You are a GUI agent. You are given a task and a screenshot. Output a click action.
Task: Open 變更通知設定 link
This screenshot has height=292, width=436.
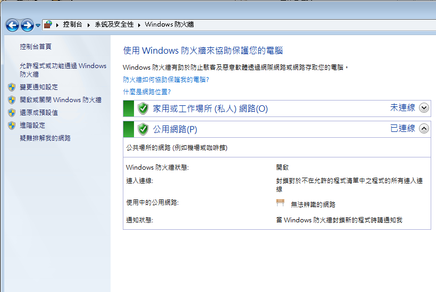[x=39, y=87]
